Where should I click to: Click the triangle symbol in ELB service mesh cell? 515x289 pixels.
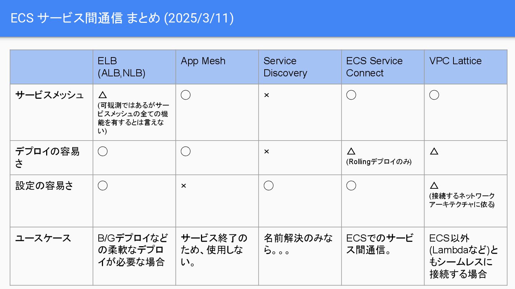pos(103,95)
